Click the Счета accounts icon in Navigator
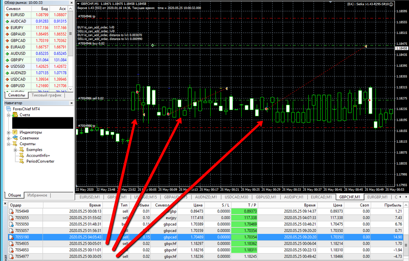409x261 pixels. [15, 115]
